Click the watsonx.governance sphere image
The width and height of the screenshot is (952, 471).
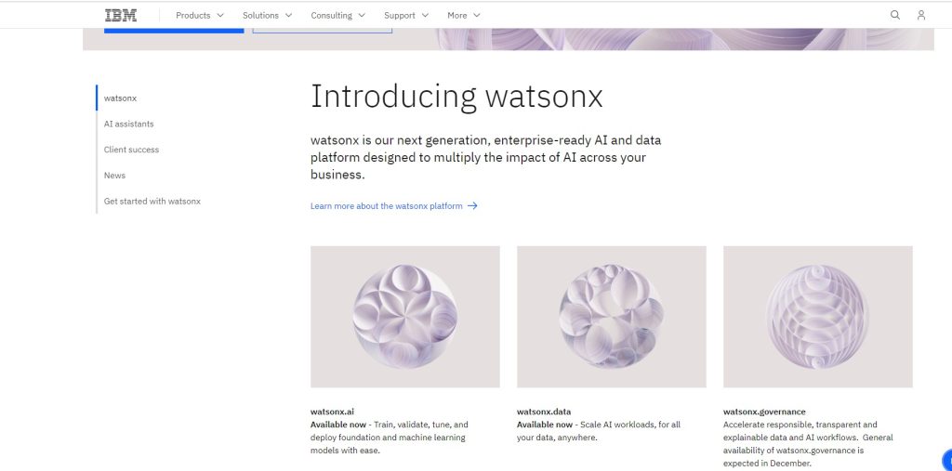(x=818, y=316)
